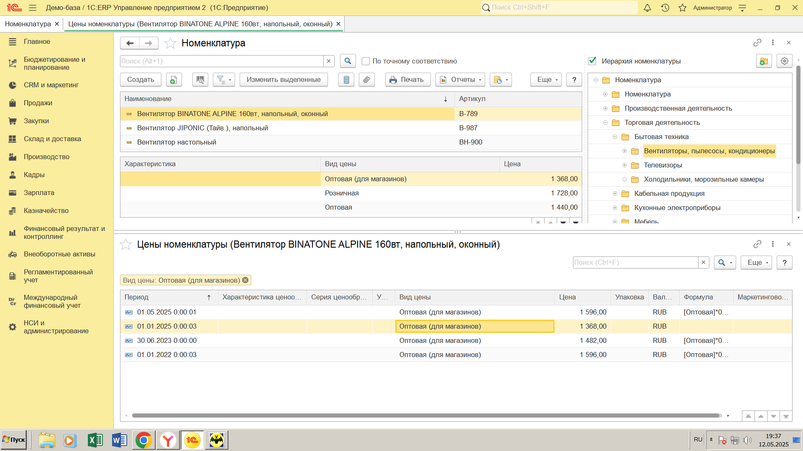
Task: Click the barcode search icon
Action: pos(200,80)
